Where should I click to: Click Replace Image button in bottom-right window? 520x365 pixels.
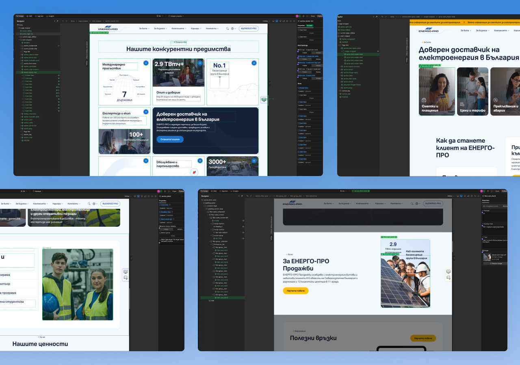pyautogui.click(x=496, y=263)
